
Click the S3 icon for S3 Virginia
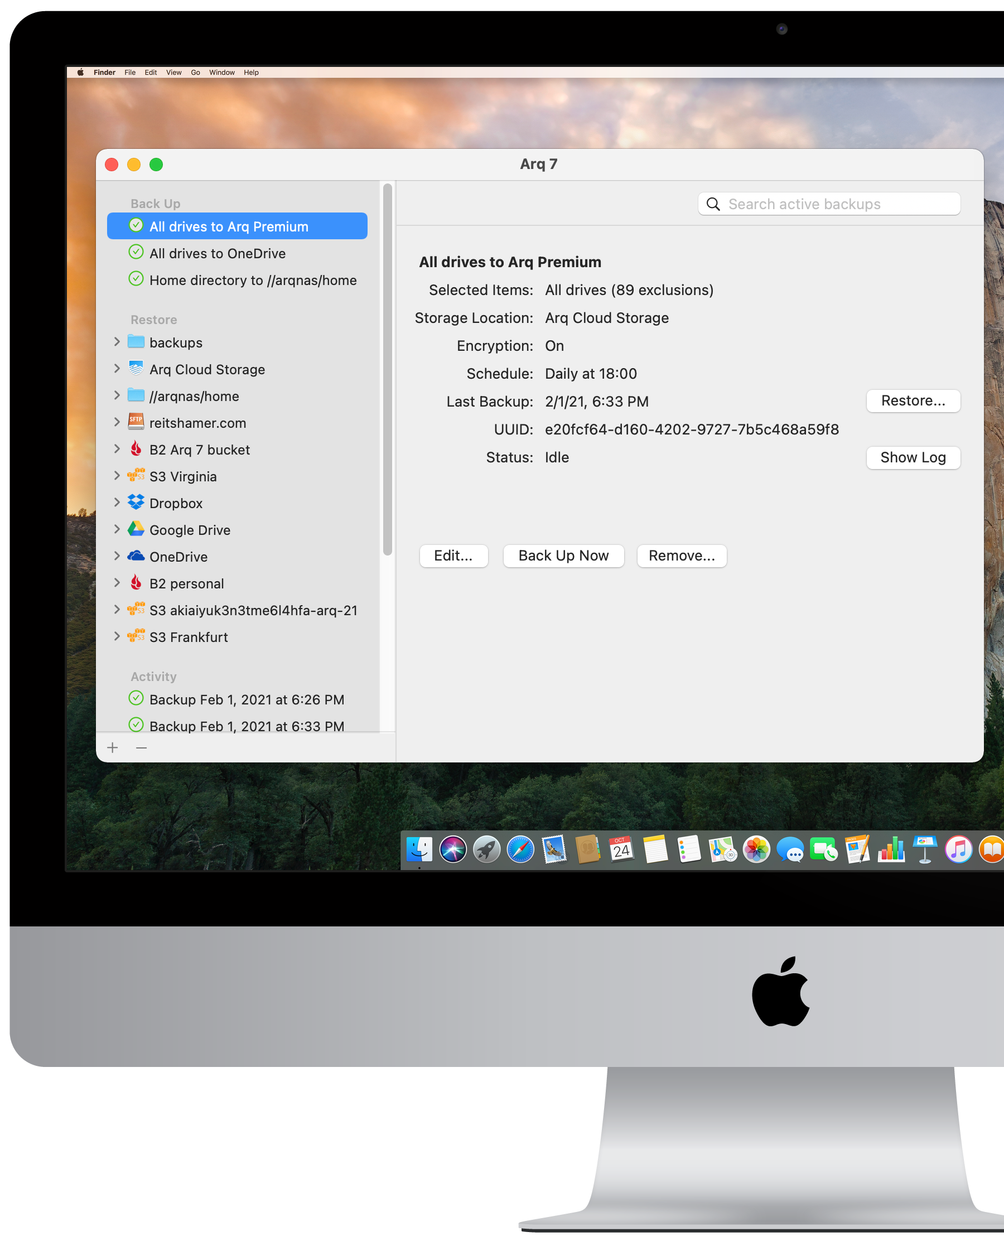tap(136, 475)
